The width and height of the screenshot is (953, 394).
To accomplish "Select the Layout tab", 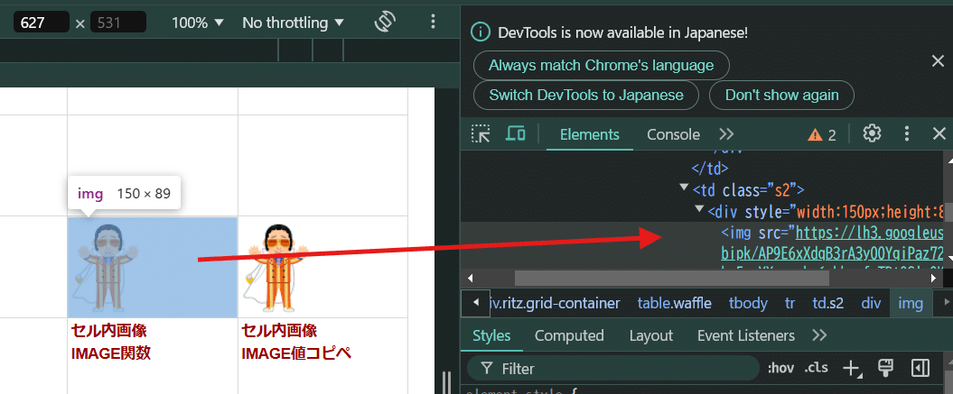I will pos(651,335).
